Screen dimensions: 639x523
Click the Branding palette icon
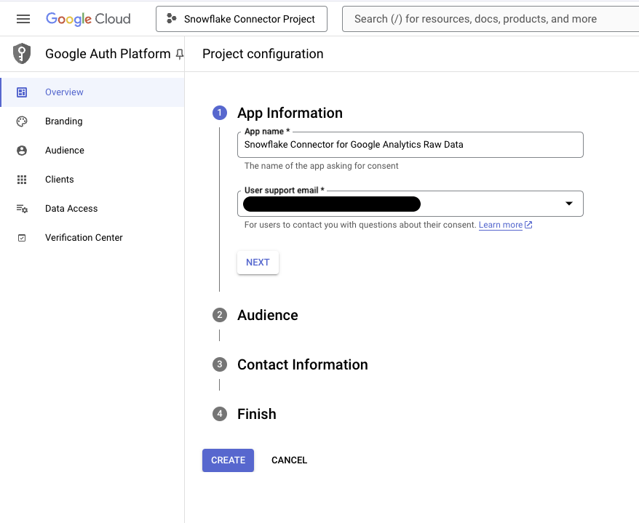coord(23,121)
